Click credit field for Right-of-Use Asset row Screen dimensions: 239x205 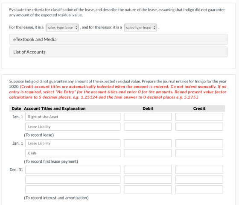pyautogui.click(x=199, y=117)
